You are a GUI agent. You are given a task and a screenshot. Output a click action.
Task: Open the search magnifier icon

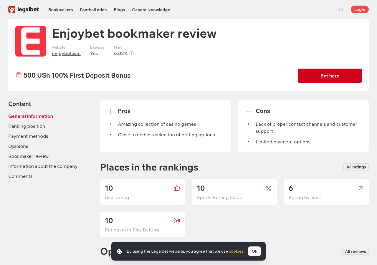pos(341,10)
